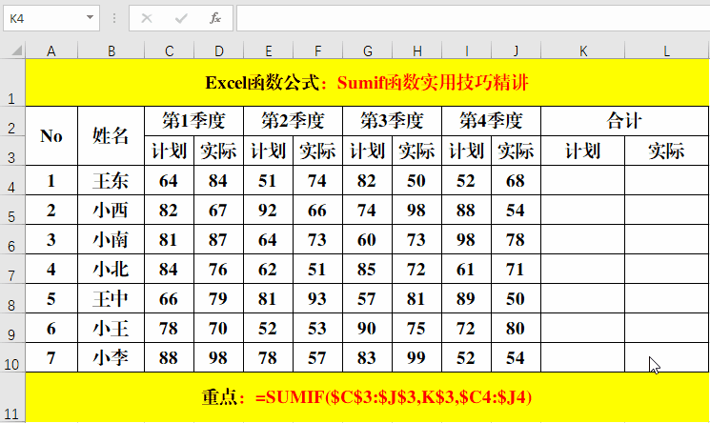Screen dimensions: 710x423
Task: Click the No cell with value 5
Action: click(x=51, y=298)
